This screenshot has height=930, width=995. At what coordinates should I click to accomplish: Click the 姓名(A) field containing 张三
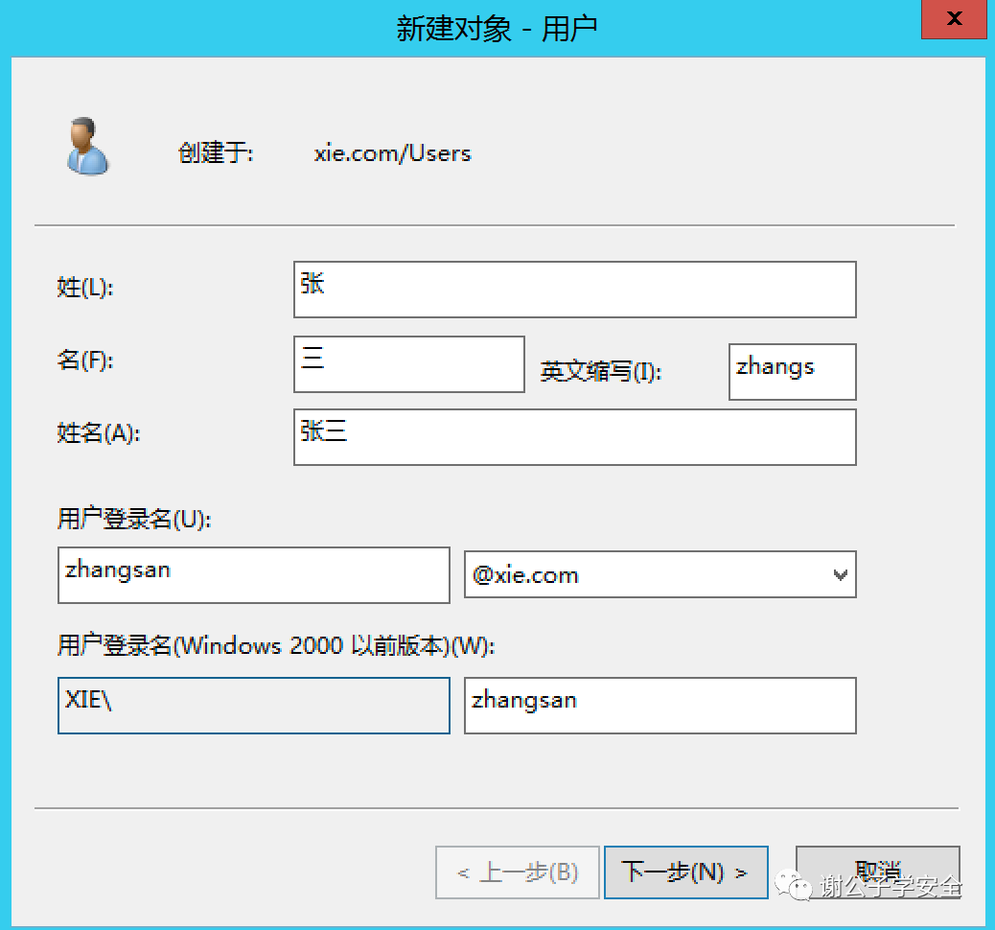pyautogui.click(x=574, y=437)
